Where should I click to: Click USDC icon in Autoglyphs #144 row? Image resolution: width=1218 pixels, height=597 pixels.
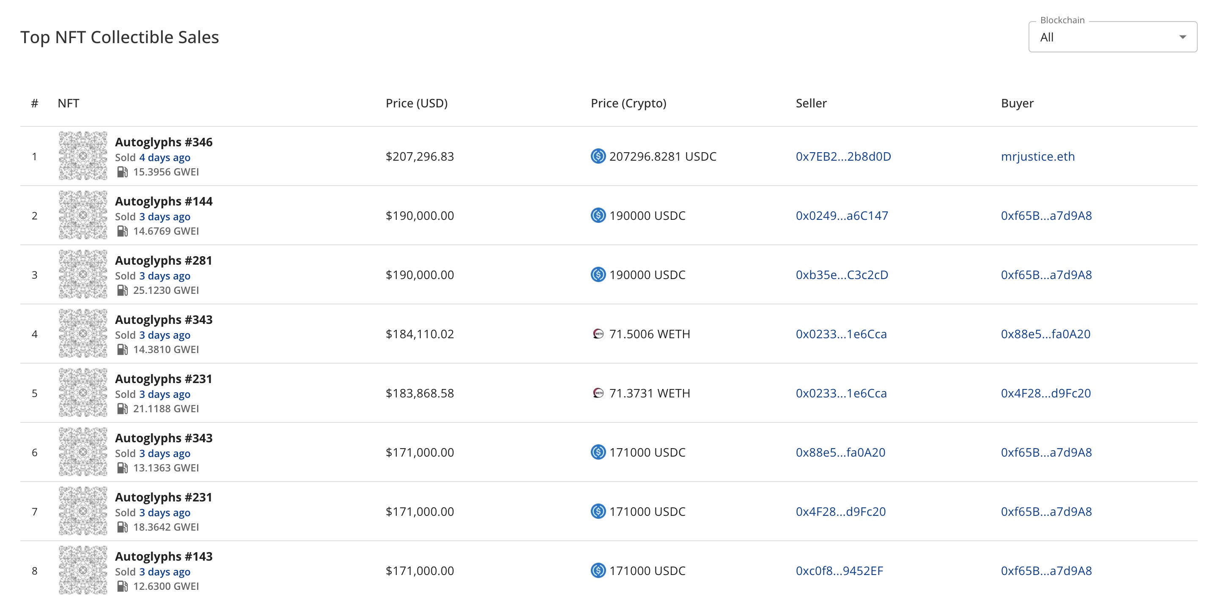point(598,216)
